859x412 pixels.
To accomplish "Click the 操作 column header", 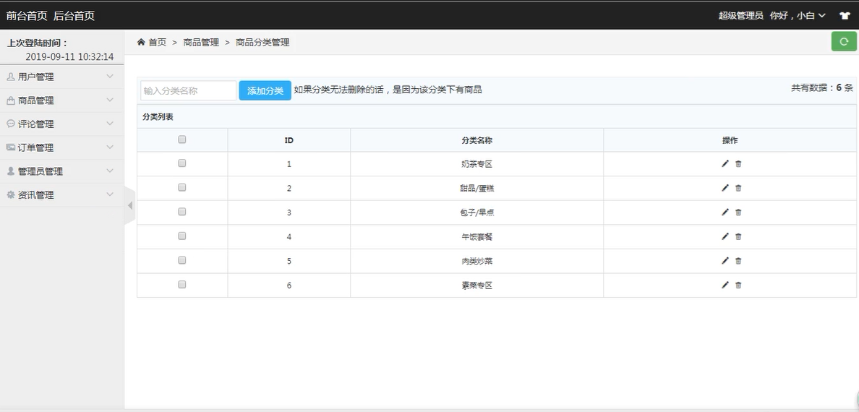I will (730, 140).
